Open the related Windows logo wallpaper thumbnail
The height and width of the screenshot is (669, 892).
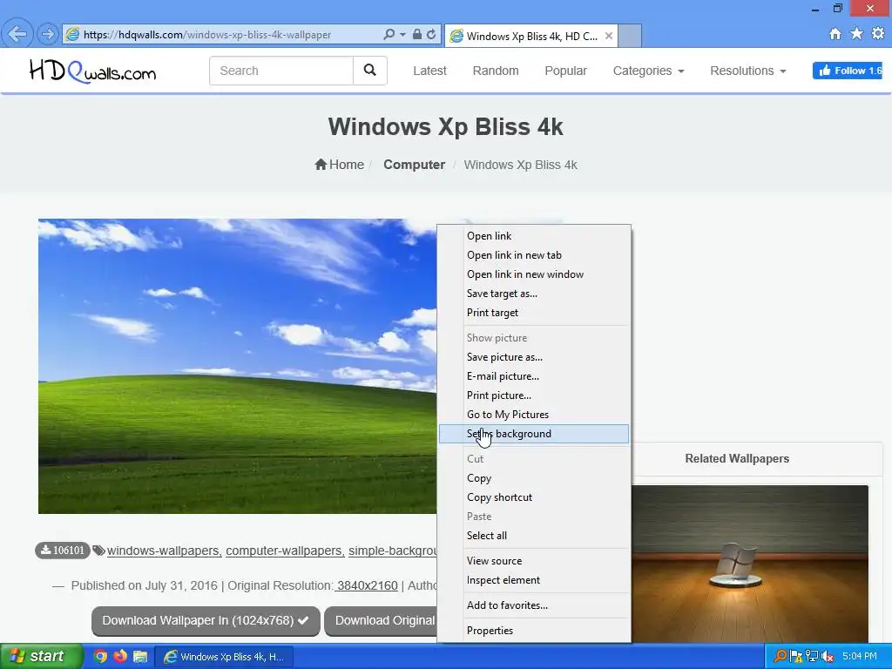click(x=750, y=564)
